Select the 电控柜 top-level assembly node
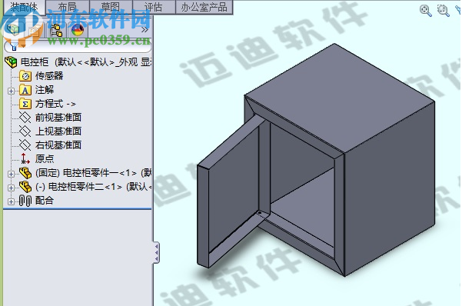This screenshot has width=462, height=306. pyautogui.click(x=86, y=62)
